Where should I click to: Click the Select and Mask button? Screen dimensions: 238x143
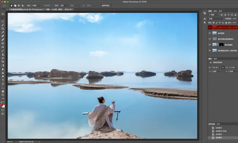106,6
